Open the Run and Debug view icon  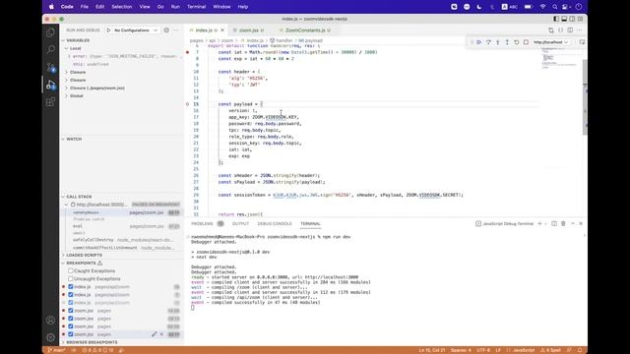click(x=50, y=85)
